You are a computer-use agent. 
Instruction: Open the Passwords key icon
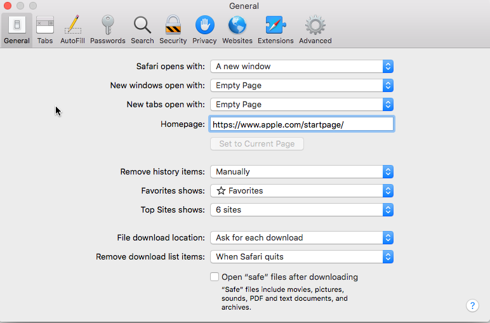coord(107,25)
